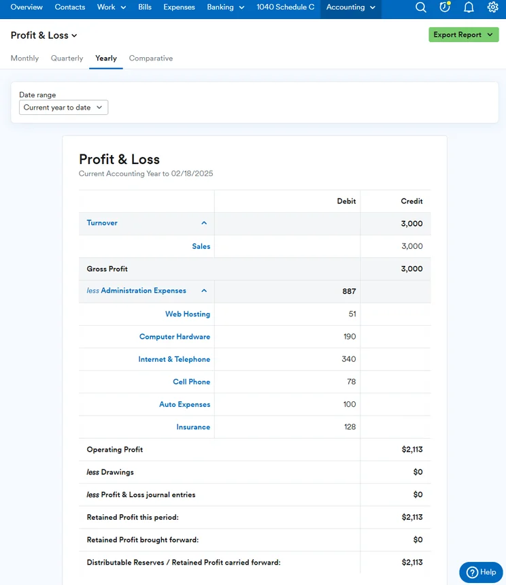Open the Sales account link
Screen dimensions: 506x585
click(x=201, y=246)
